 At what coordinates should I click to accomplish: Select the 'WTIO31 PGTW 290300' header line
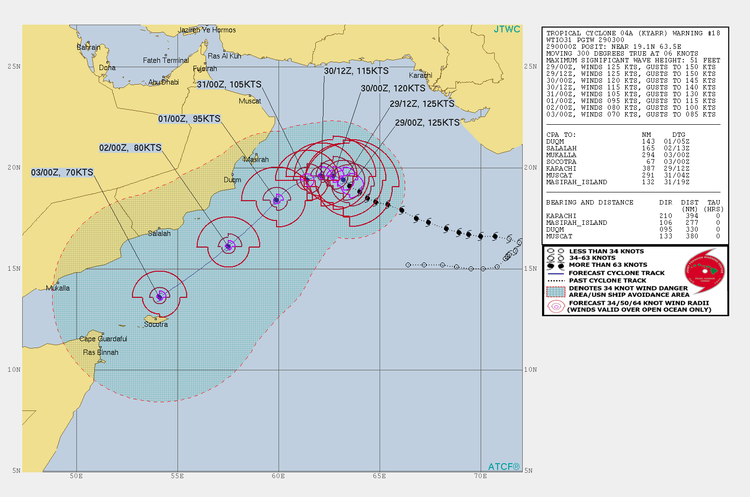click(585, 40)
